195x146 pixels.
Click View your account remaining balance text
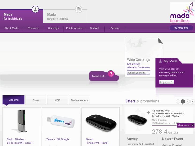point(172,72)
